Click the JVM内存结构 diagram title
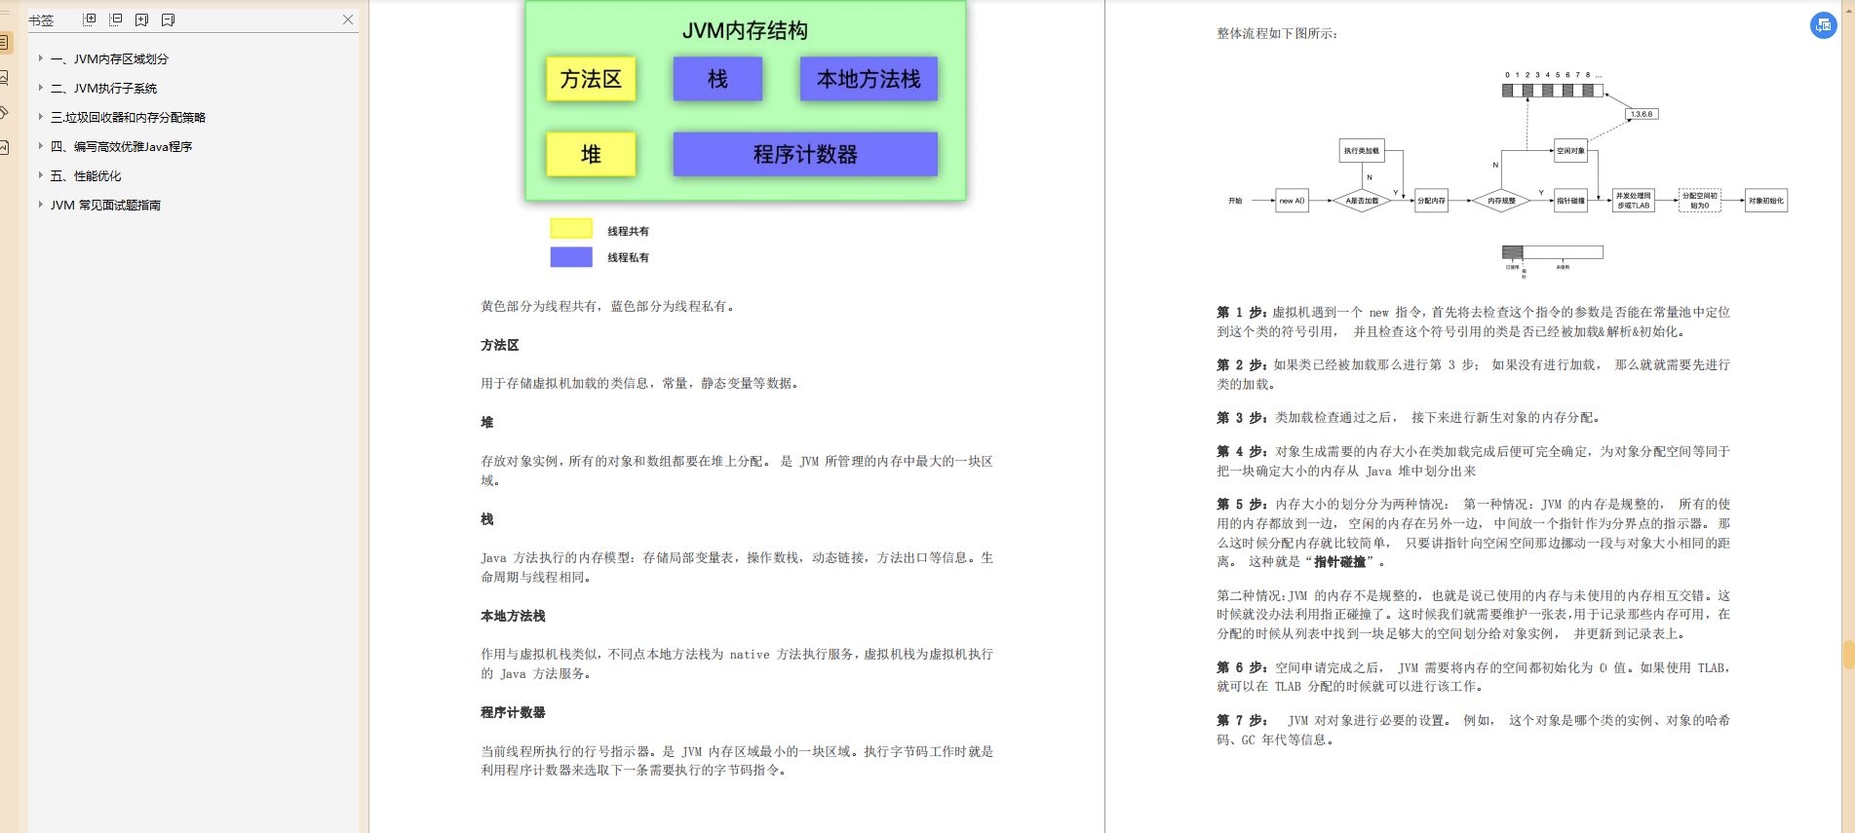Screen dimensions: 1855x833 point(745,31)
